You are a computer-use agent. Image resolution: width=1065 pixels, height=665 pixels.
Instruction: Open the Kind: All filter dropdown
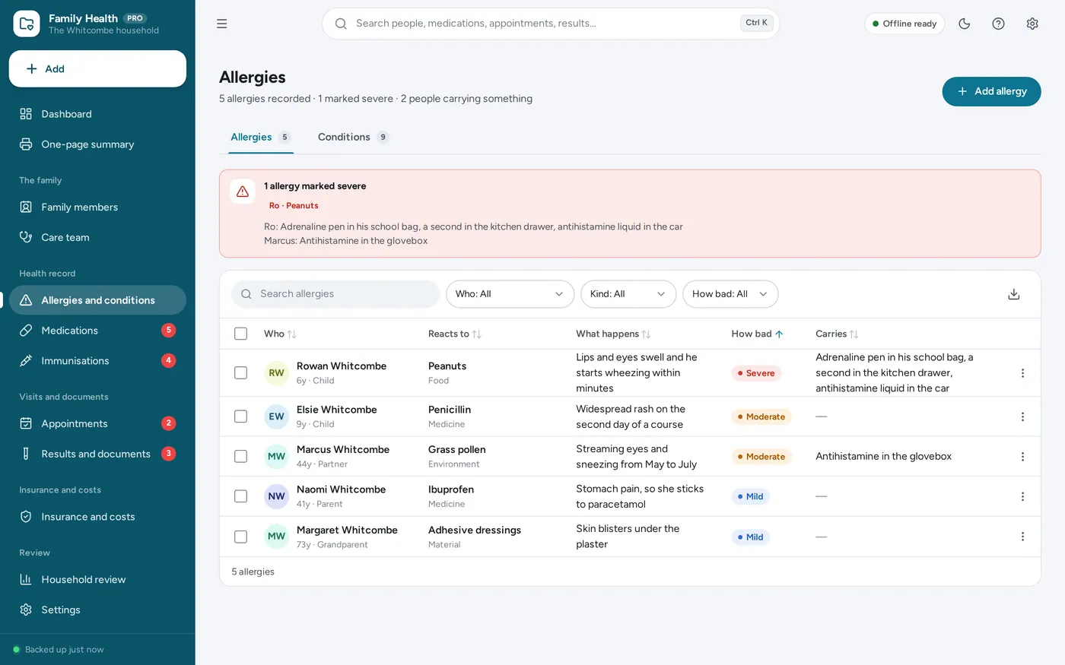coord(628,294)
